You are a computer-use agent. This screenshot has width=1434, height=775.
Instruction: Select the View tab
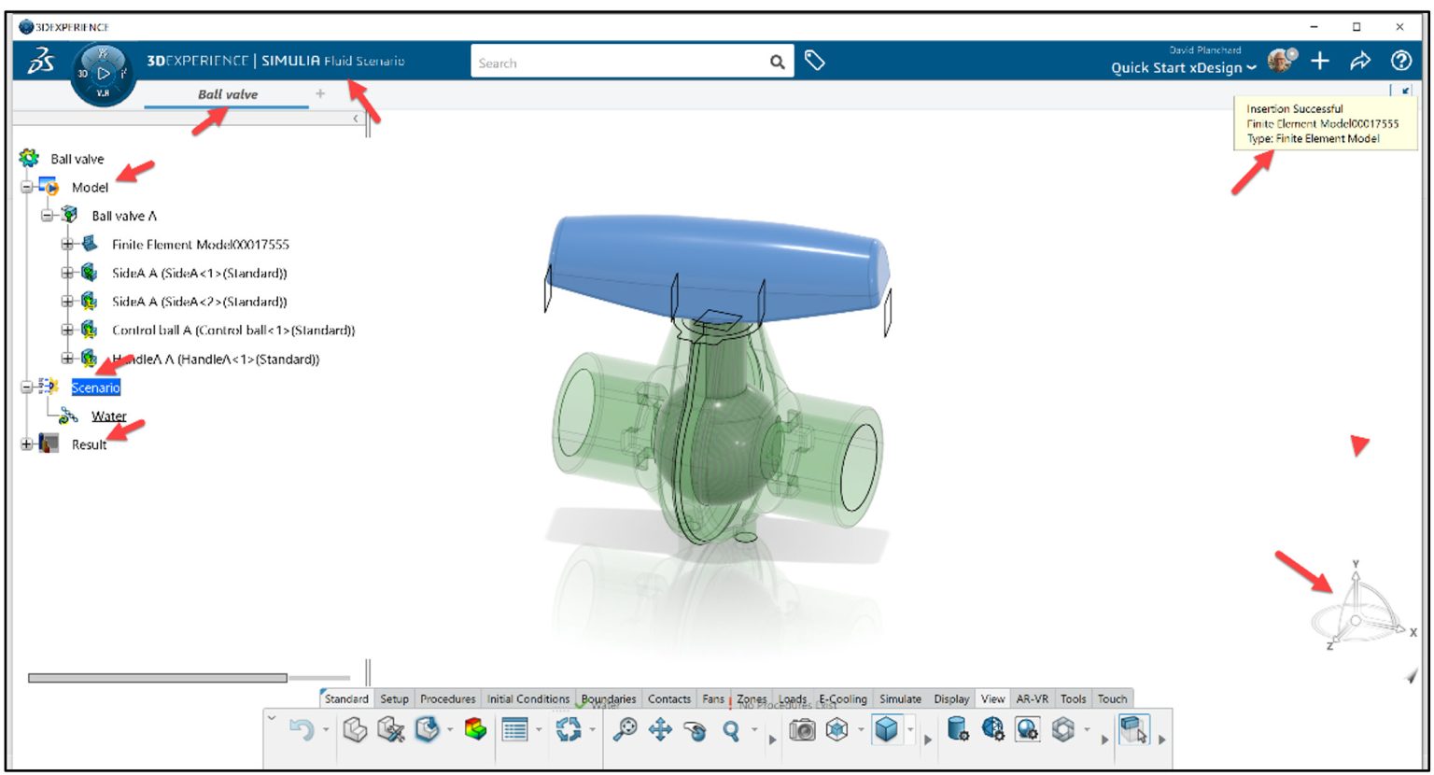point(992,698)
